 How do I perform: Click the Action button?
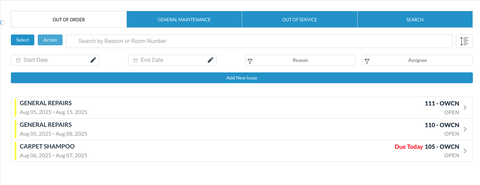[50, 40]
